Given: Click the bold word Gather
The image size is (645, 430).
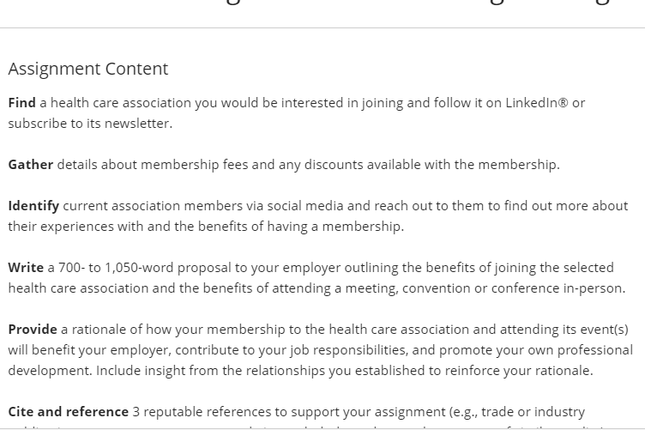Looking at the screenshot, I should tap(30, 164).
